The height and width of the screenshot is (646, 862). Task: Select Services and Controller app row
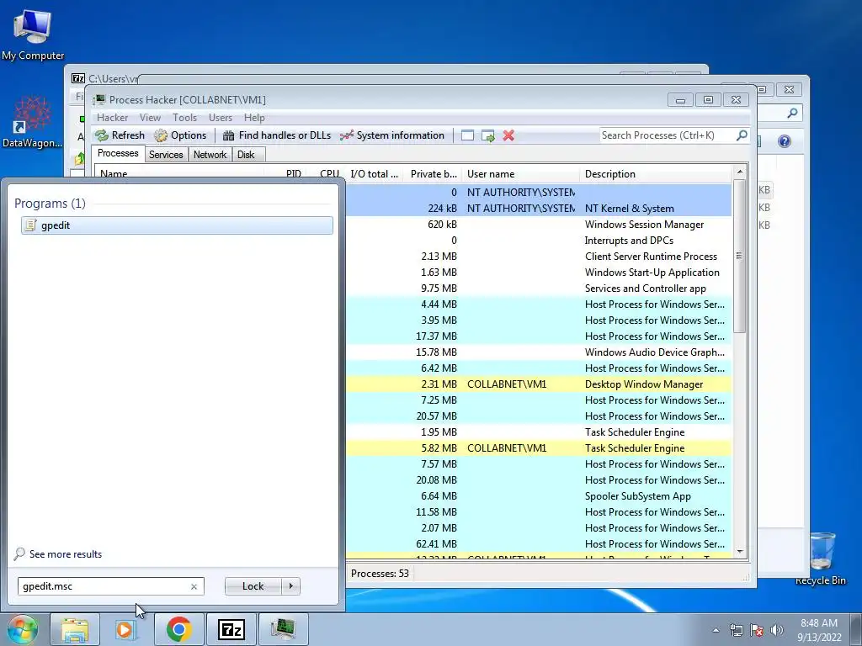coord(539,288)
